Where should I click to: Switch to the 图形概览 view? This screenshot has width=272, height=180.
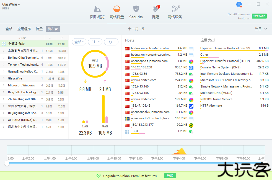(97, 12)
